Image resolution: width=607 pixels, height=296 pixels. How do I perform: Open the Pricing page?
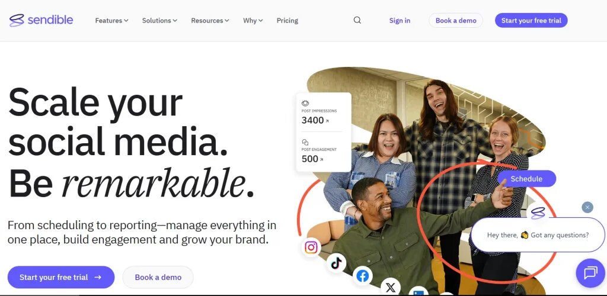pyautogui.click(x=287, y=21)
